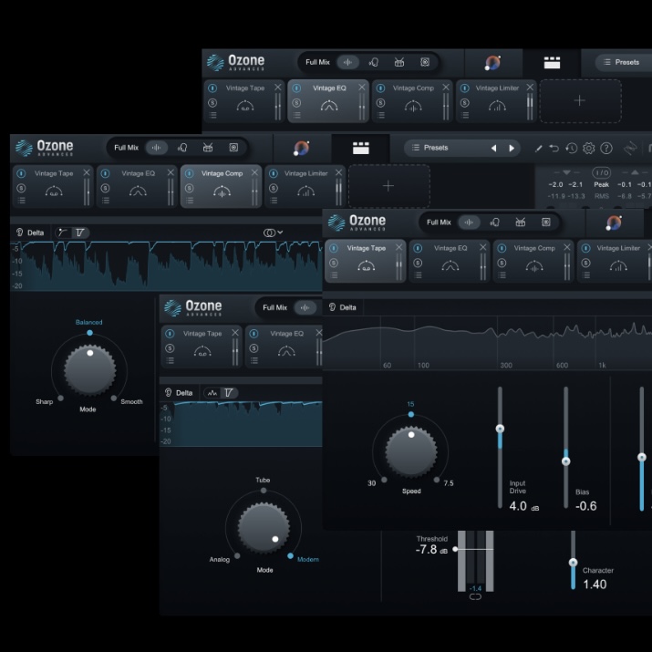Open Master Assistant orb in Speed knob window

614,223
